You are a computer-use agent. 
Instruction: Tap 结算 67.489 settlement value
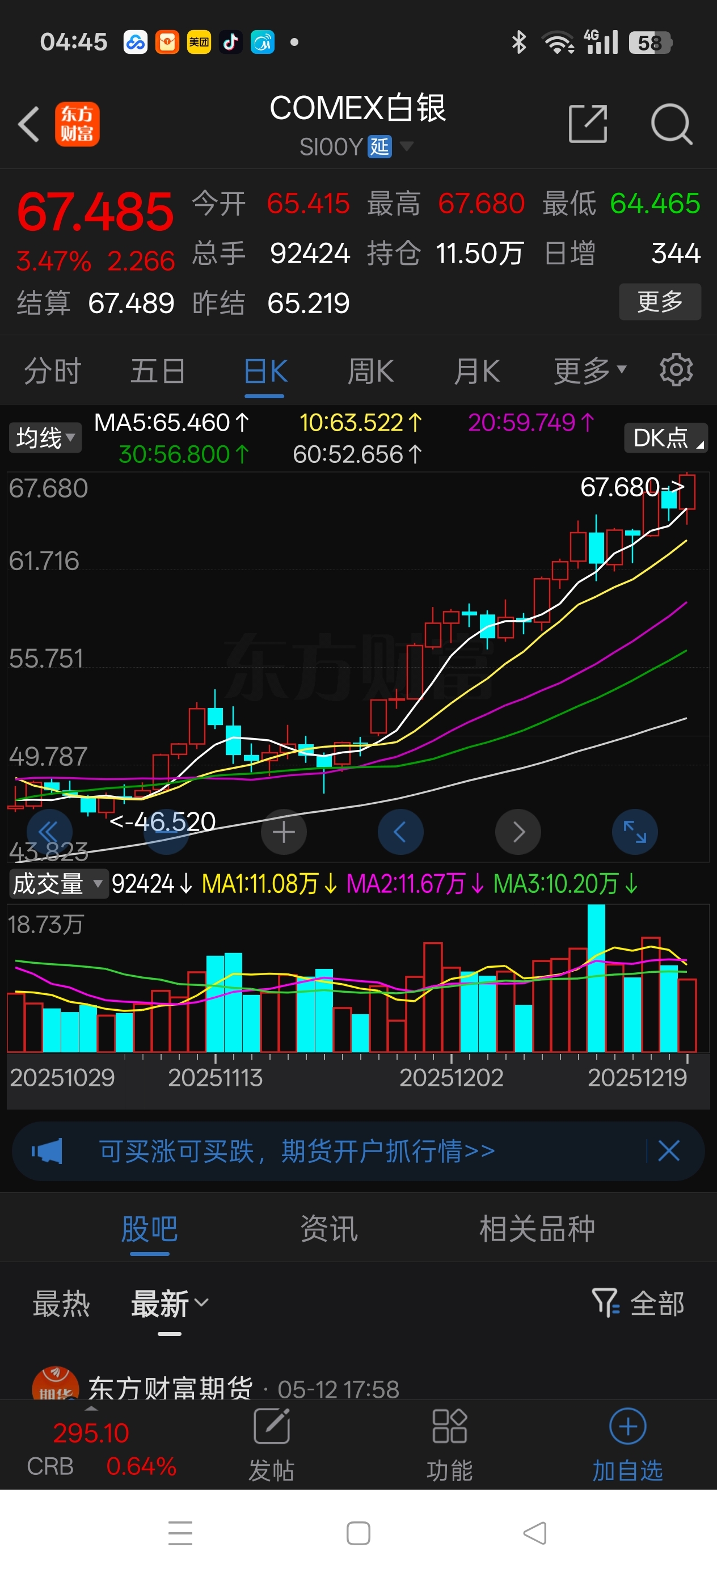[x=95, y=303]
